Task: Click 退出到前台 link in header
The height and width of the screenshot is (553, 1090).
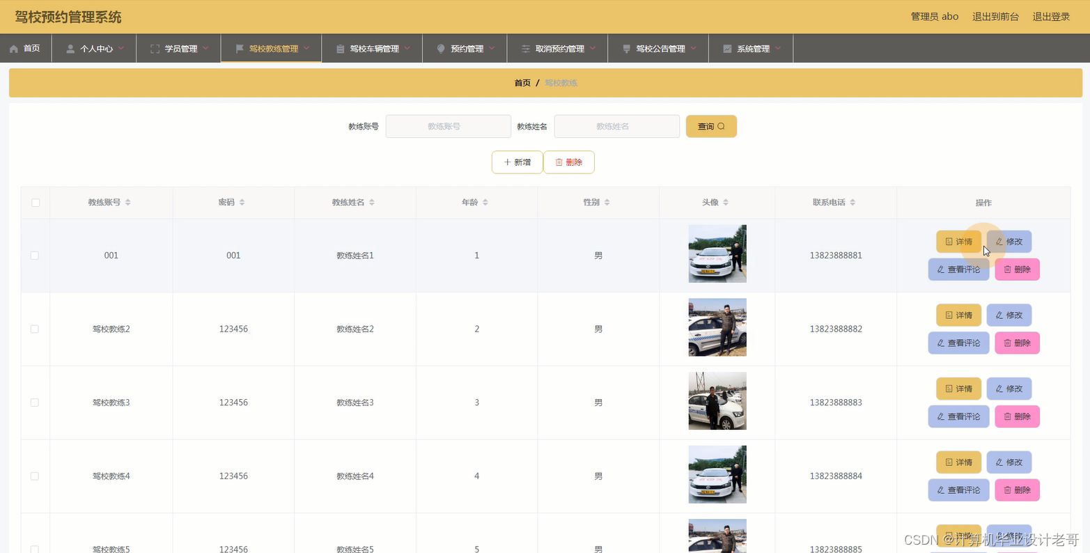Action: pyautogui.click(x=995, y=16)
